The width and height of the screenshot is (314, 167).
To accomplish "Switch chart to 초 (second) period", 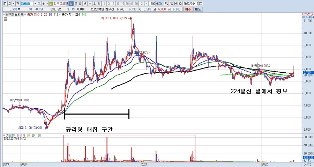I will [x=95, y=3].
